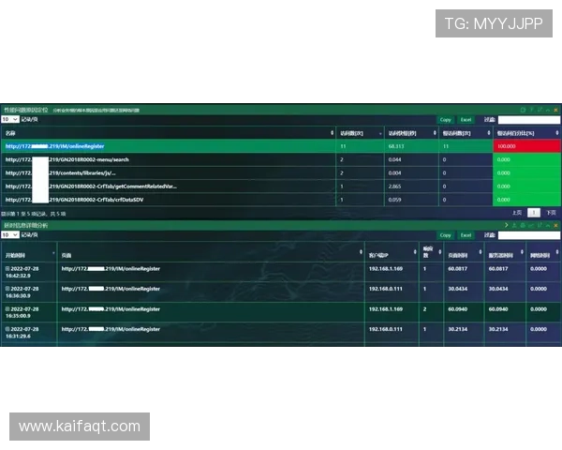Click the download icon in lower panel header
Image resolution: width=562 pixels, height=450 pixels.
tap(513, 226)
